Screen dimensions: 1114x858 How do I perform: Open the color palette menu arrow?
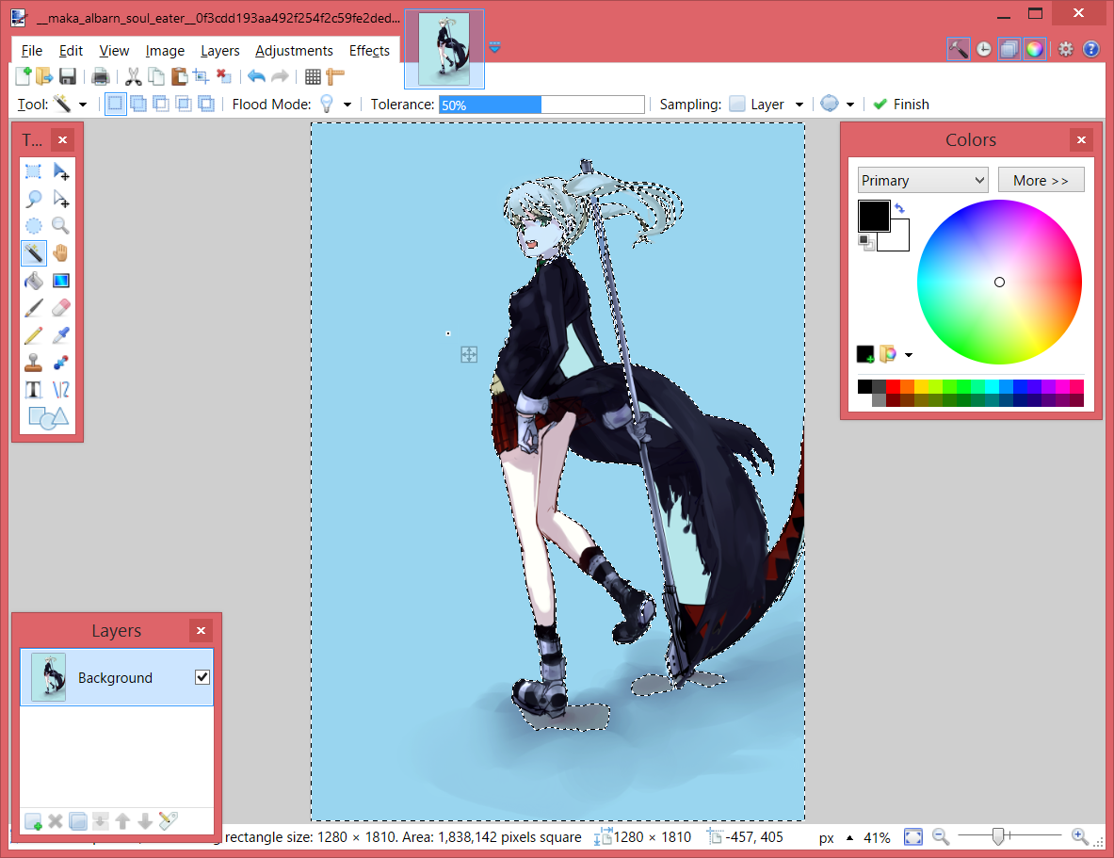click(x=909, y=355)
